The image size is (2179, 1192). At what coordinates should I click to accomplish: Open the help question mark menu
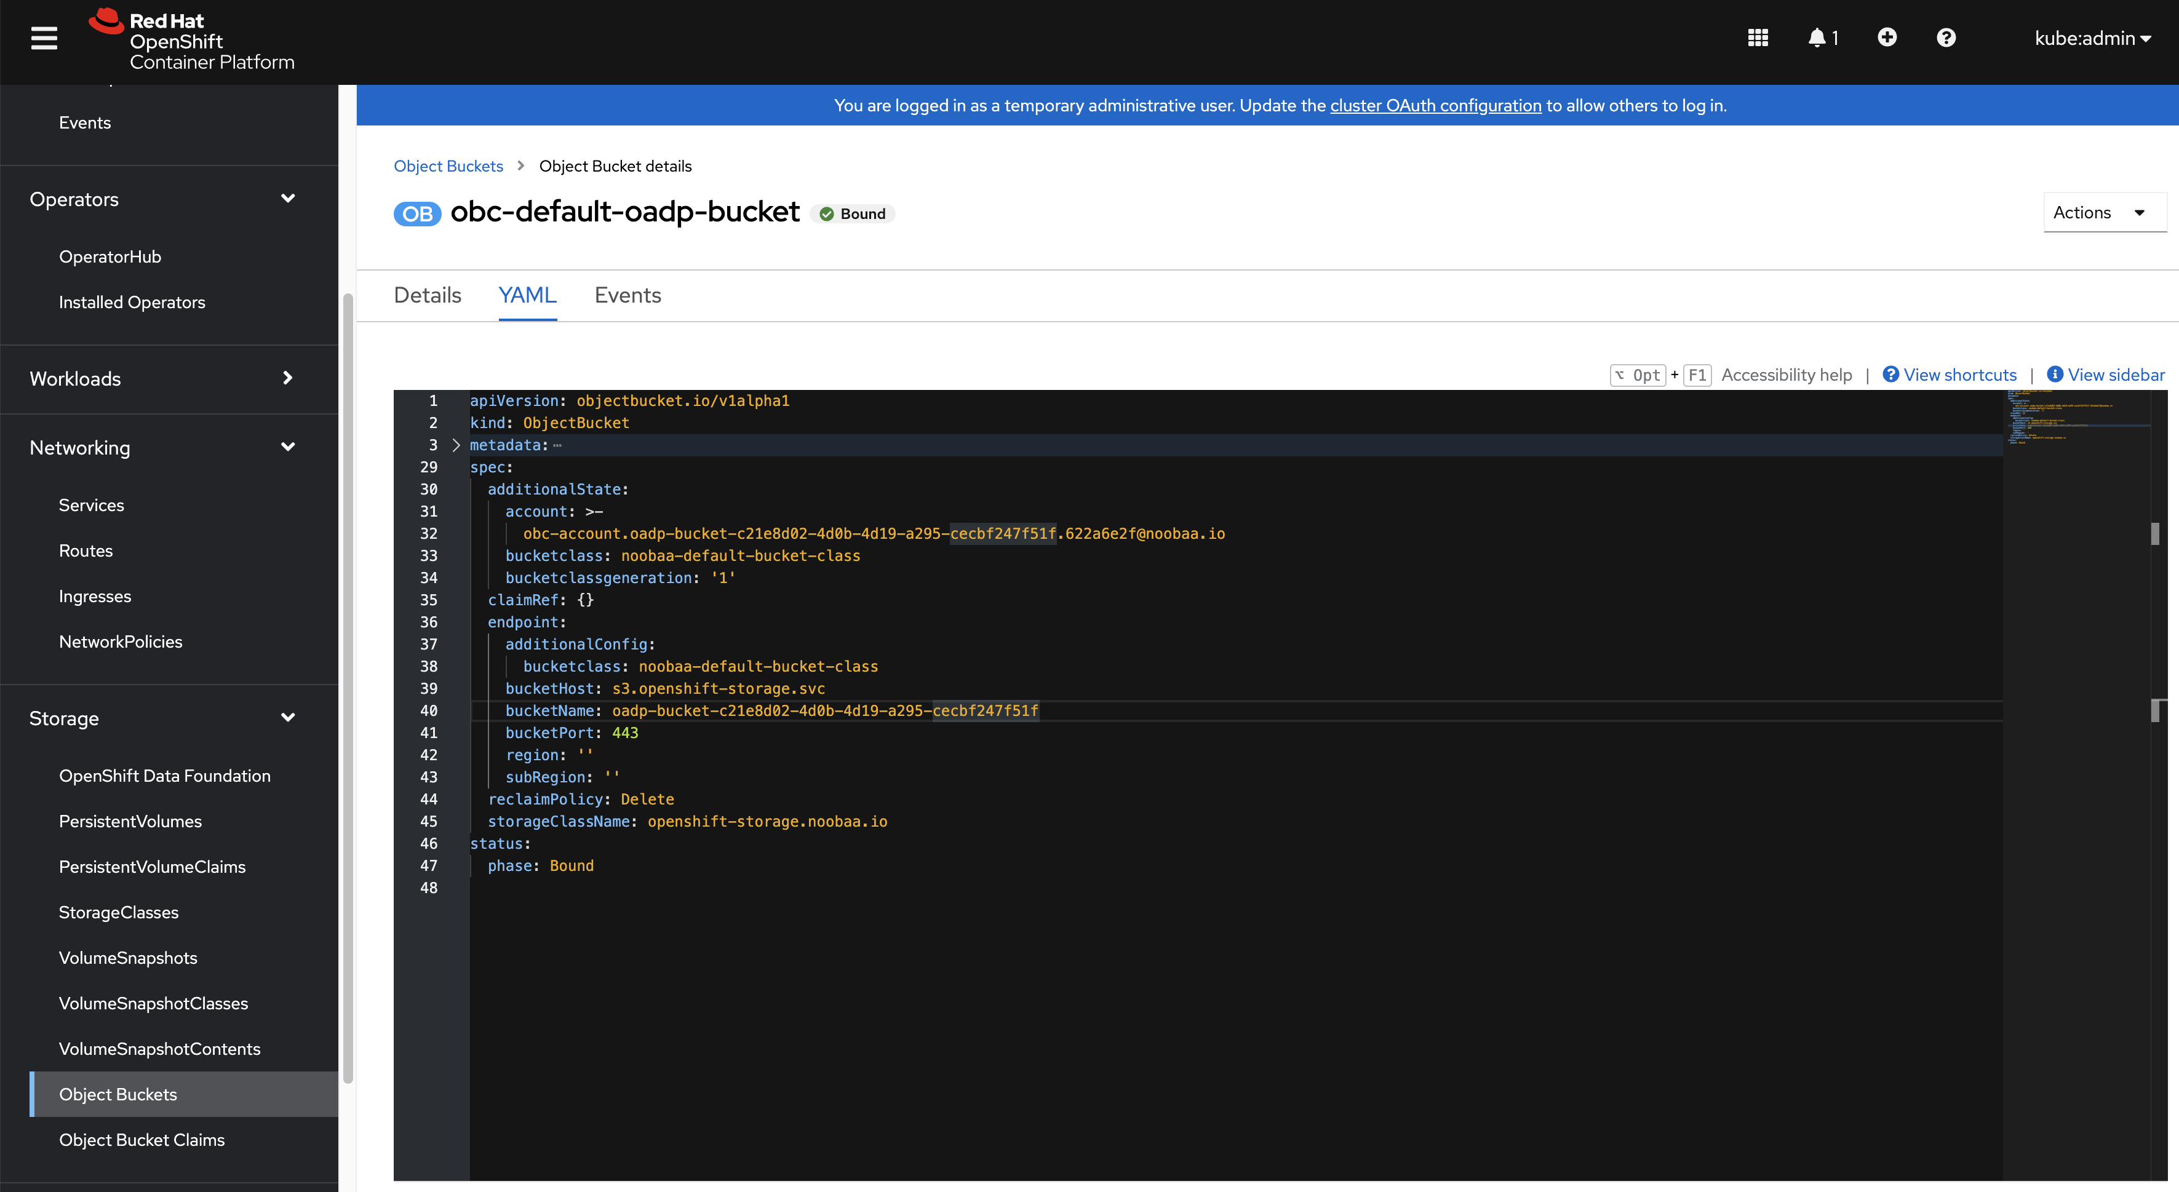(1945, 38)
